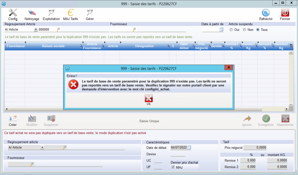Image resolution: width=298 pixels, height=175 pixels.
Task: Click the table's horizontal scrollbar right arrow
Action: point(286,109)
